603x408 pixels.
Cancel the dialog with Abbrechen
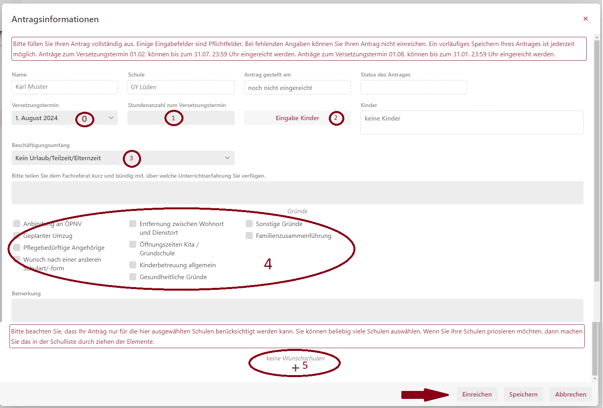pyautogui.click(x=570, y=394)
